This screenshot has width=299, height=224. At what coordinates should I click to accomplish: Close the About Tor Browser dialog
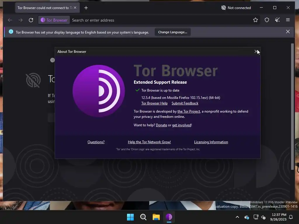256,51
